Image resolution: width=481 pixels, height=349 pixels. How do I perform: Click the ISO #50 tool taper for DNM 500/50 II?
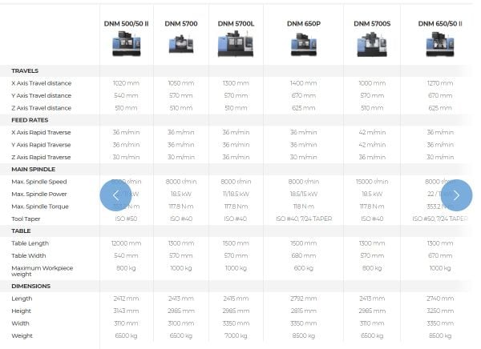[126, 219]
